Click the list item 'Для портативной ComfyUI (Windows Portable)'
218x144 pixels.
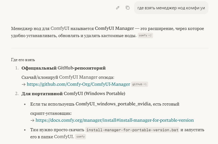73,94
